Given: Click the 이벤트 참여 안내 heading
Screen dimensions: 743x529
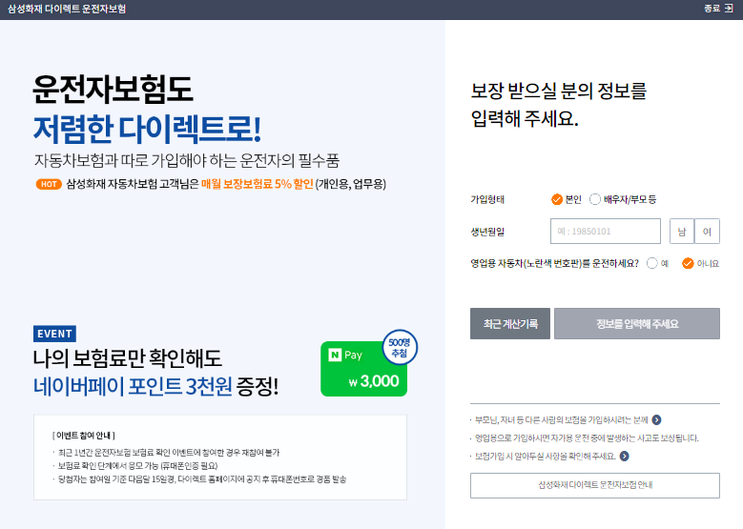Looking at the screenshot, I should 84,436.
